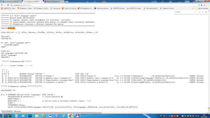Click the browser Back arrow

tap(2, 5)
